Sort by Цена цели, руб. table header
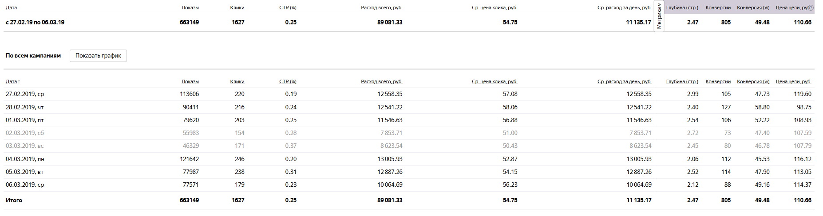Viewport: 823px width, 216px height. 794,81
